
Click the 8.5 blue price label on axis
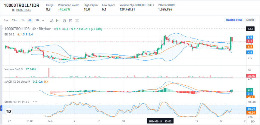pyautogui.click(x=250, y=37)
